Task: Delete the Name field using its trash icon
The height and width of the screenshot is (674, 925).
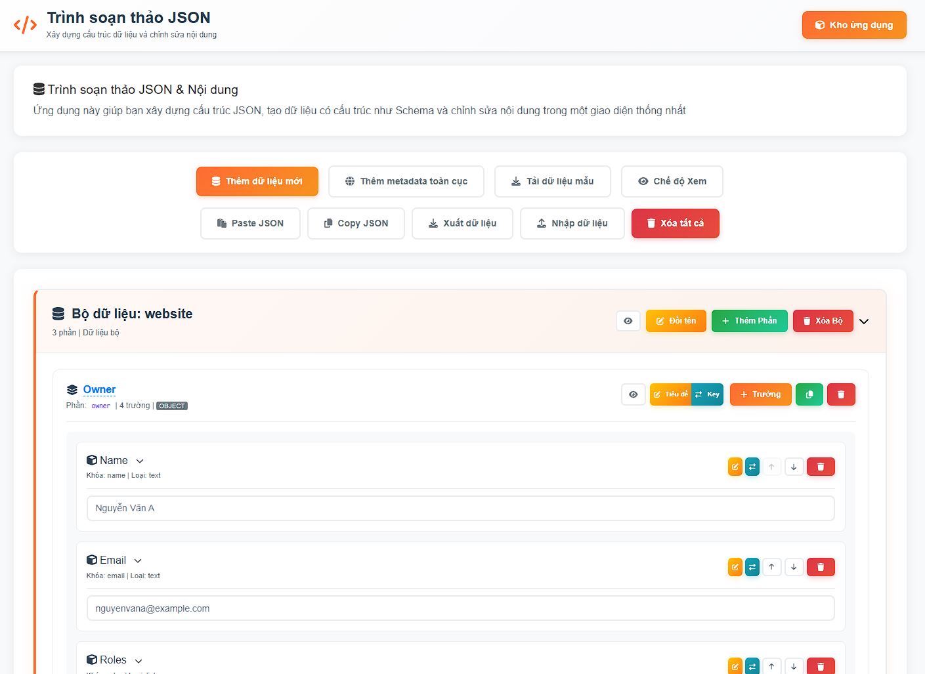Action: [821, 466]
